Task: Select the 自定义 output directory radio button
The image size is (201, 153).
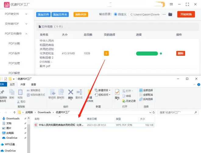Action: [115, 14]
